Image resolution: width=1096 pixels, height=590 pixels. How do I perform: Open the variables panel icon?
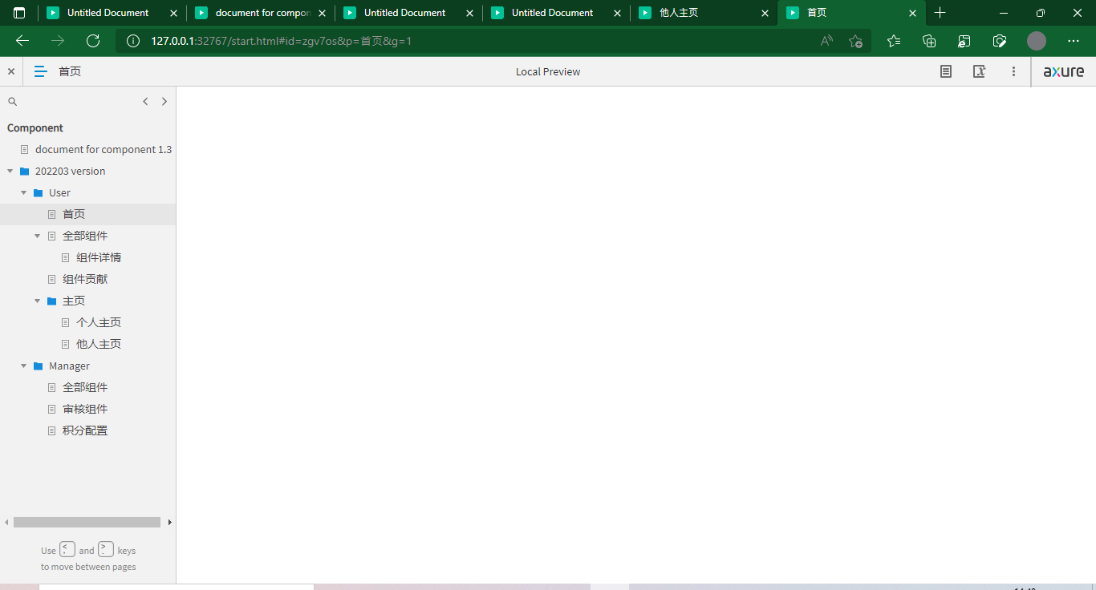point(979,71)
